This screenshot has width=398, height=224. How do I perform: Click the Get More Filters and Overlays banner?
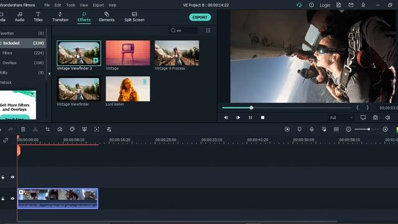pos(18,105)
